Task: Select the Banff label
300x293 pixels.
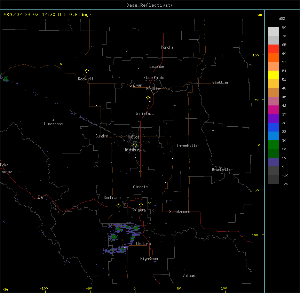Action: [43, 197]
